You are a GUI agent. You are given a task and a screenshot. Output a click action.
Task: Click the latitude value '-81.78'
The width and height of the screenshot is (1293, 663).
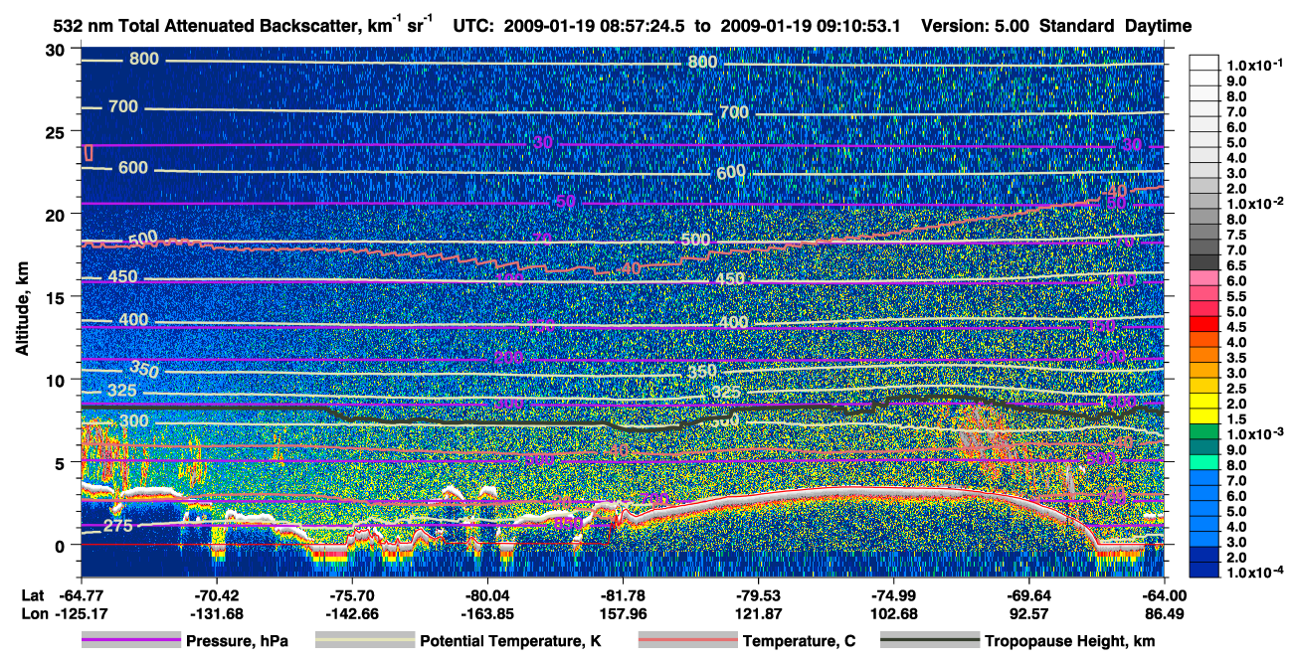coord(623,594)
